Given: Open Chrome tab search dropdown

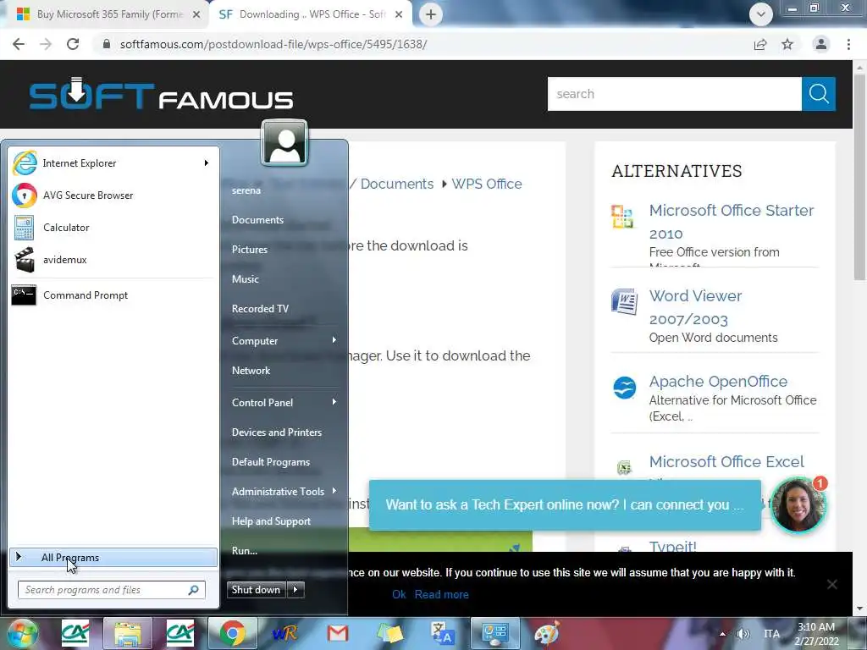Looking at the screenshot, I should pos(761,14).
